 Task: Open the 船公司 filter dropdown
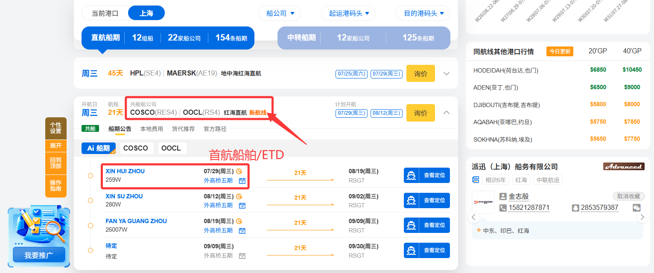pos(280,13)
